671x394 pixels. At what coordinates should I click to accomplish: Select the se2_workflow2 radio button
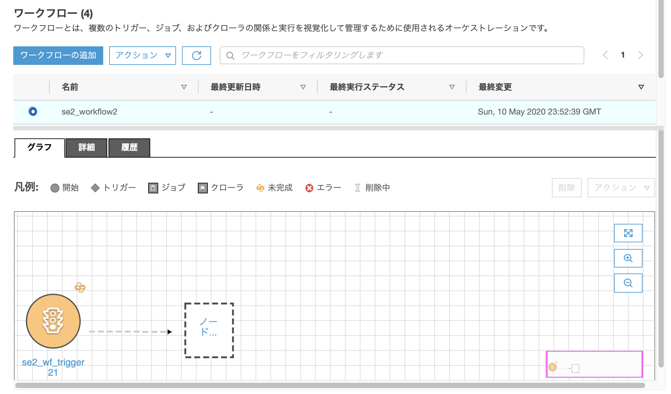tap(32, 112)
